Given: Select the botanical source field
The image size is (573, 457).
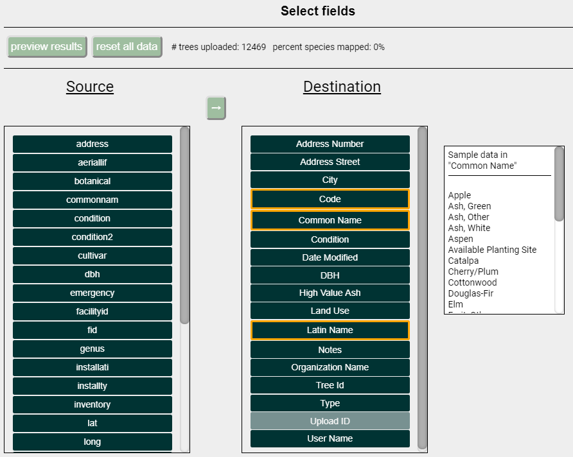Looking at the screenshot, I should [x=92, y=181].
